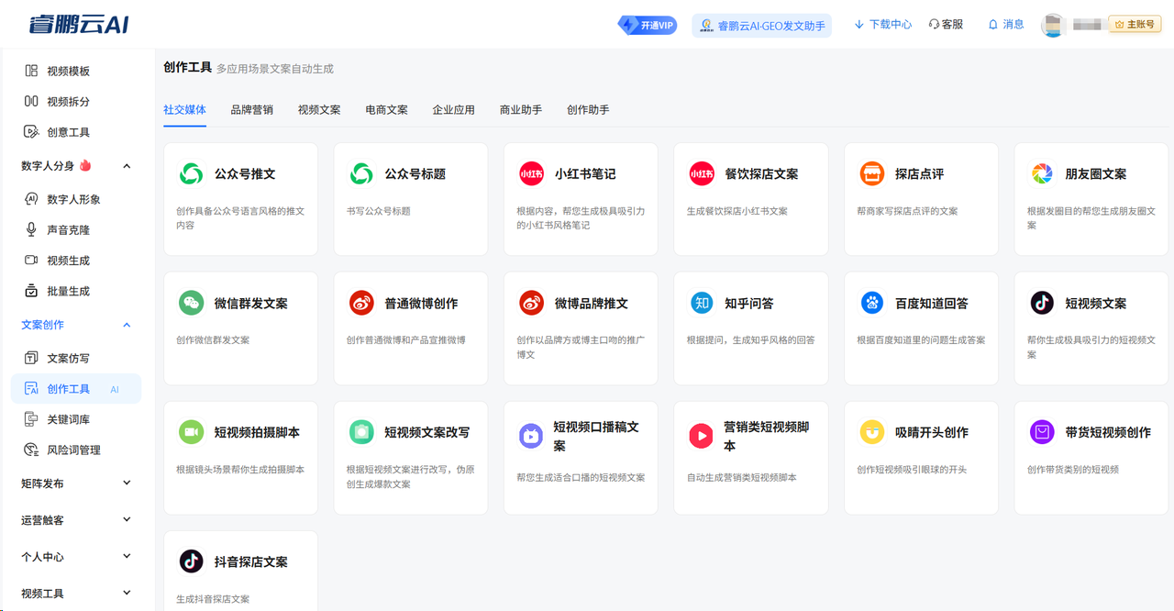The image size is (1174, 611).
Task: Click the 餐饮探店文案 icon
Action: [x=702, y=173]
